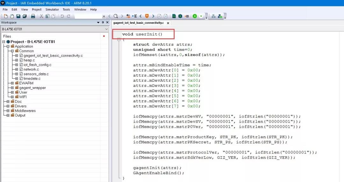Open the Edit menu

click(x=14, y=10)
